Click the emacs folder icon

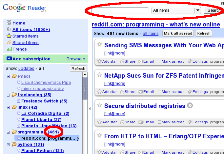coord(14,76)
